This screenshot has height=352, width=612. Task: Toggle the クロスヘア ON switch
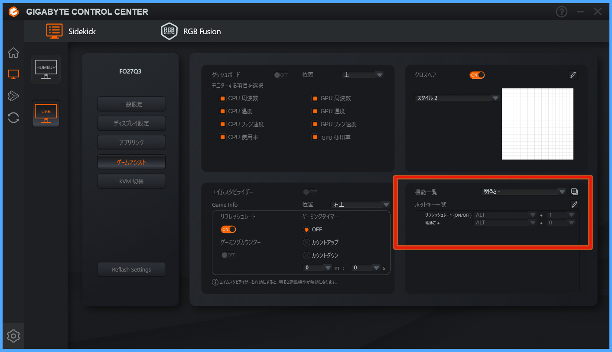[x=477, y=75]
